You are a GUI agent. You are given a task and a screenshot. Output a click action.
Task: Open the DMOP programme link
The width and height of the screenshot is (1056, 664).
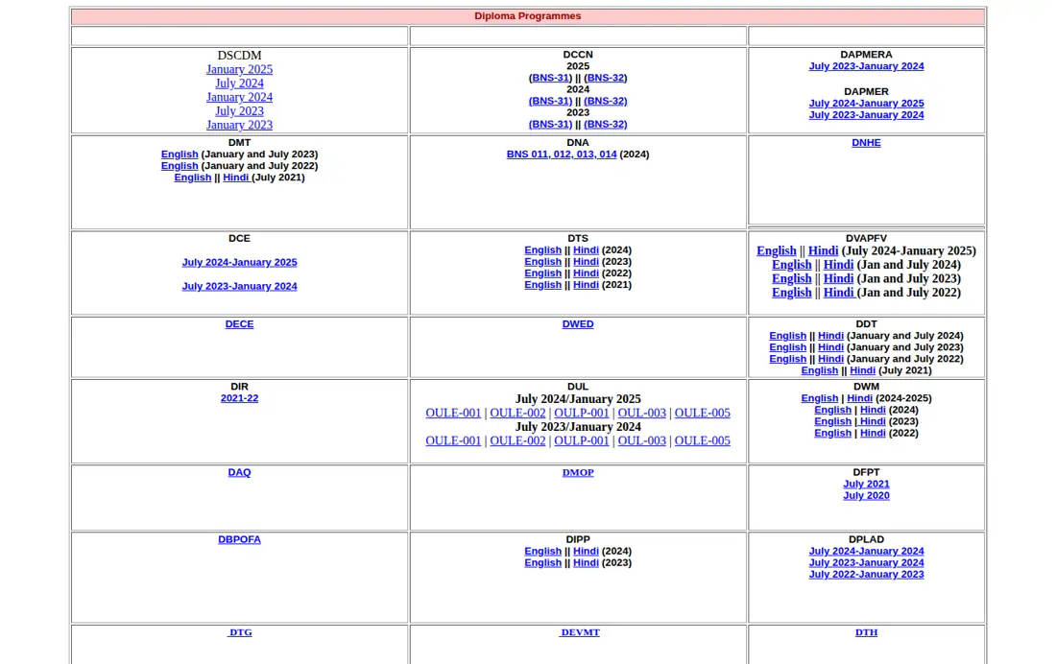(578, 472)
